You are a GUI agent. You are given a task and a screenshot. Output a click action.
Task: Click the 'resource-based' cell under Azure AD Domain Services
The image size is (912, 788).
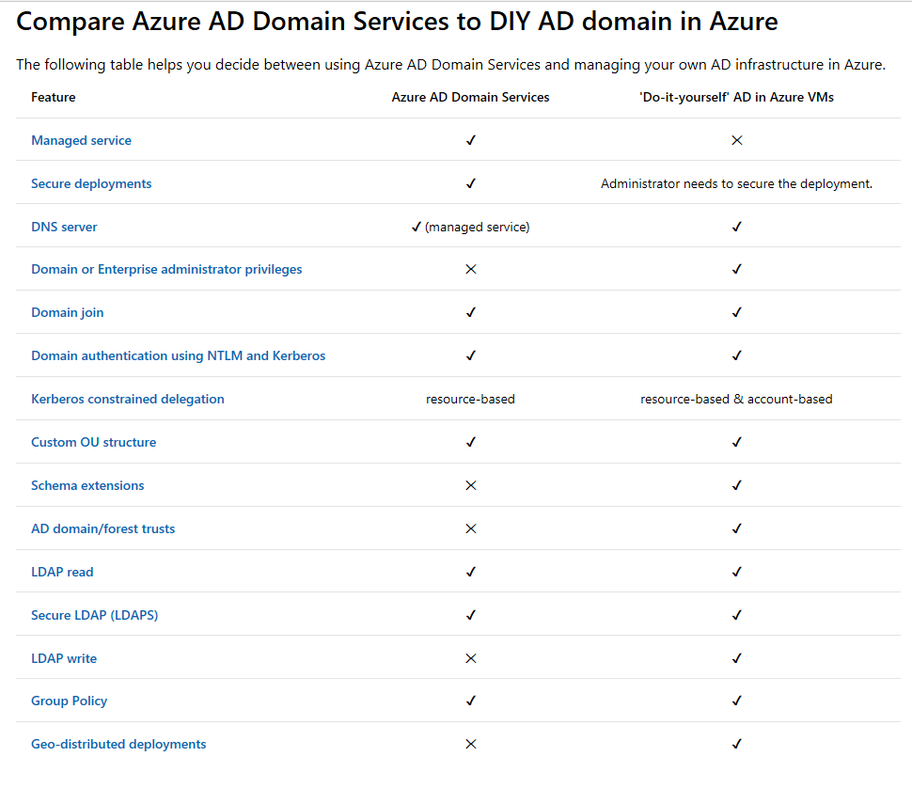[x=470, y=399]
